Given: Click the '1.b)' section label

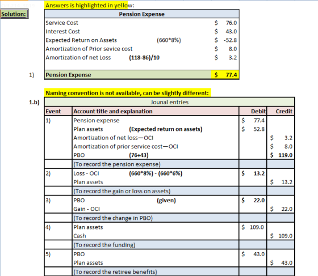Looking at the screenshot, I should pos(34,102).
